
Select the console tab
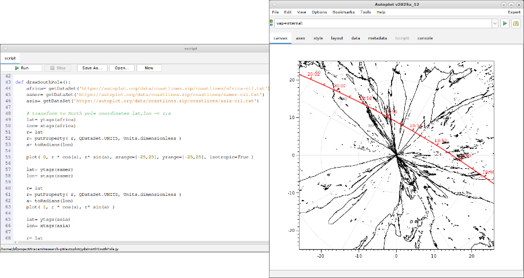(x=425, y=38)
